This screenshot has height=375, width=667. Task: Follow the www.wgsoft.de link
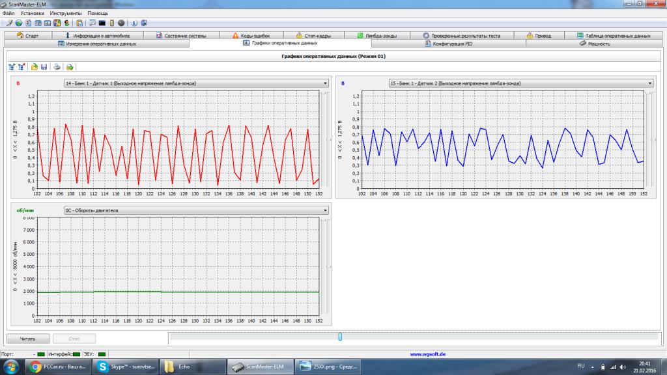click(x=427, y=354)
